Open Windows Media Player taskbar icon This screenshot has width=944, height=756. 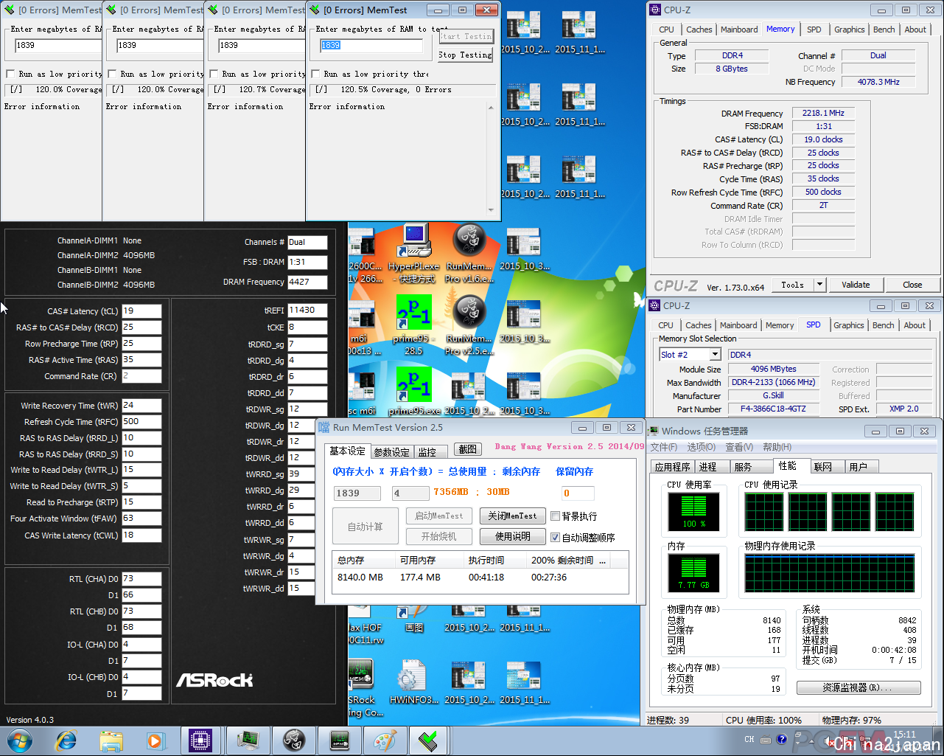(155, 741)
